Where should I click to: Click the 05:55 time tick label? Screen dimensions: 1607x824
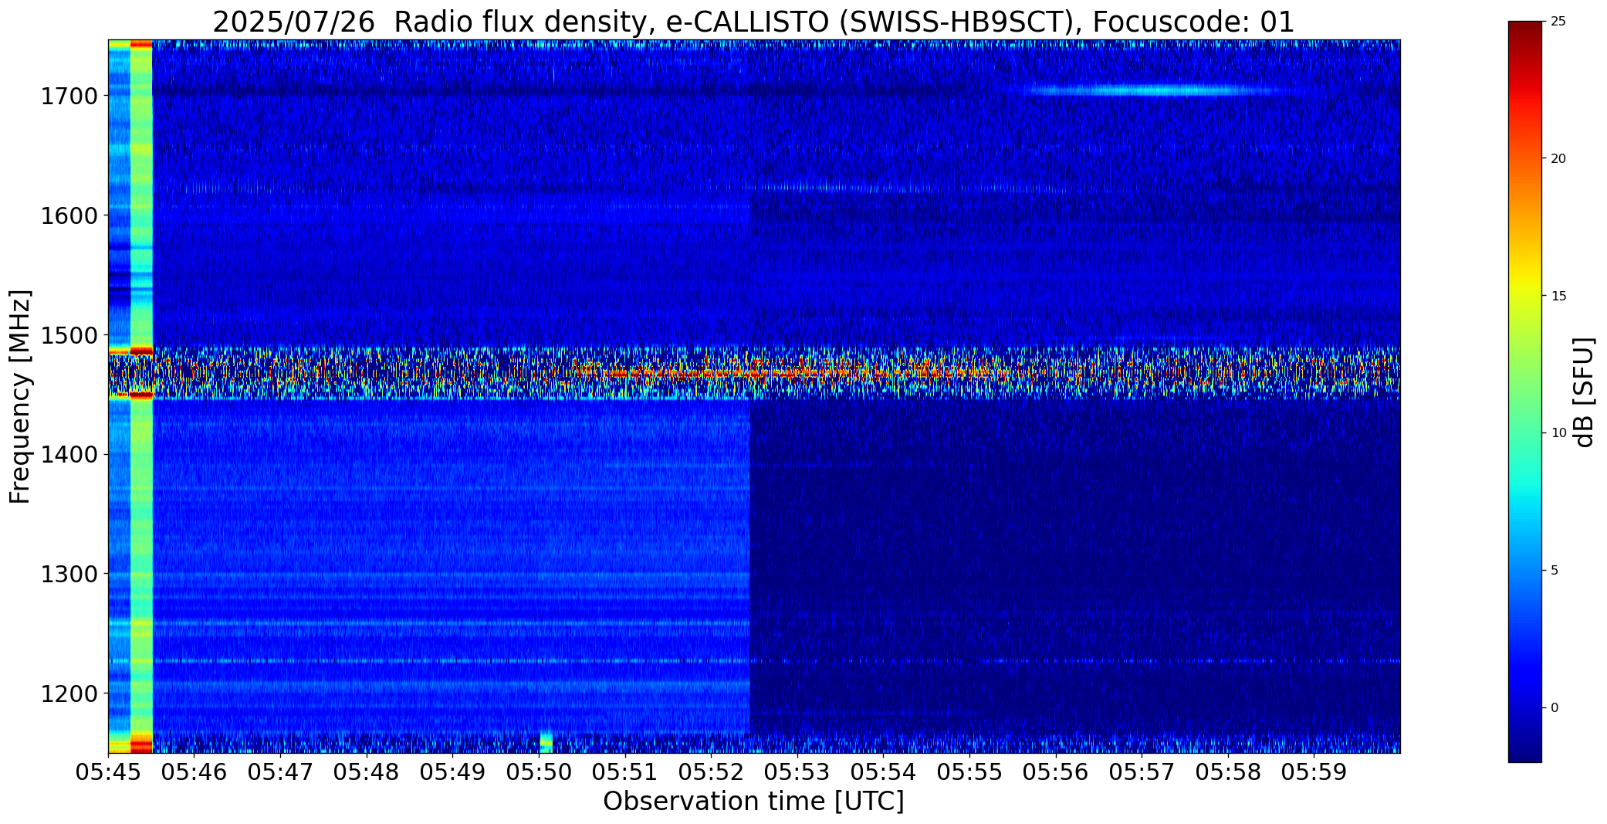tap(969, 772)
